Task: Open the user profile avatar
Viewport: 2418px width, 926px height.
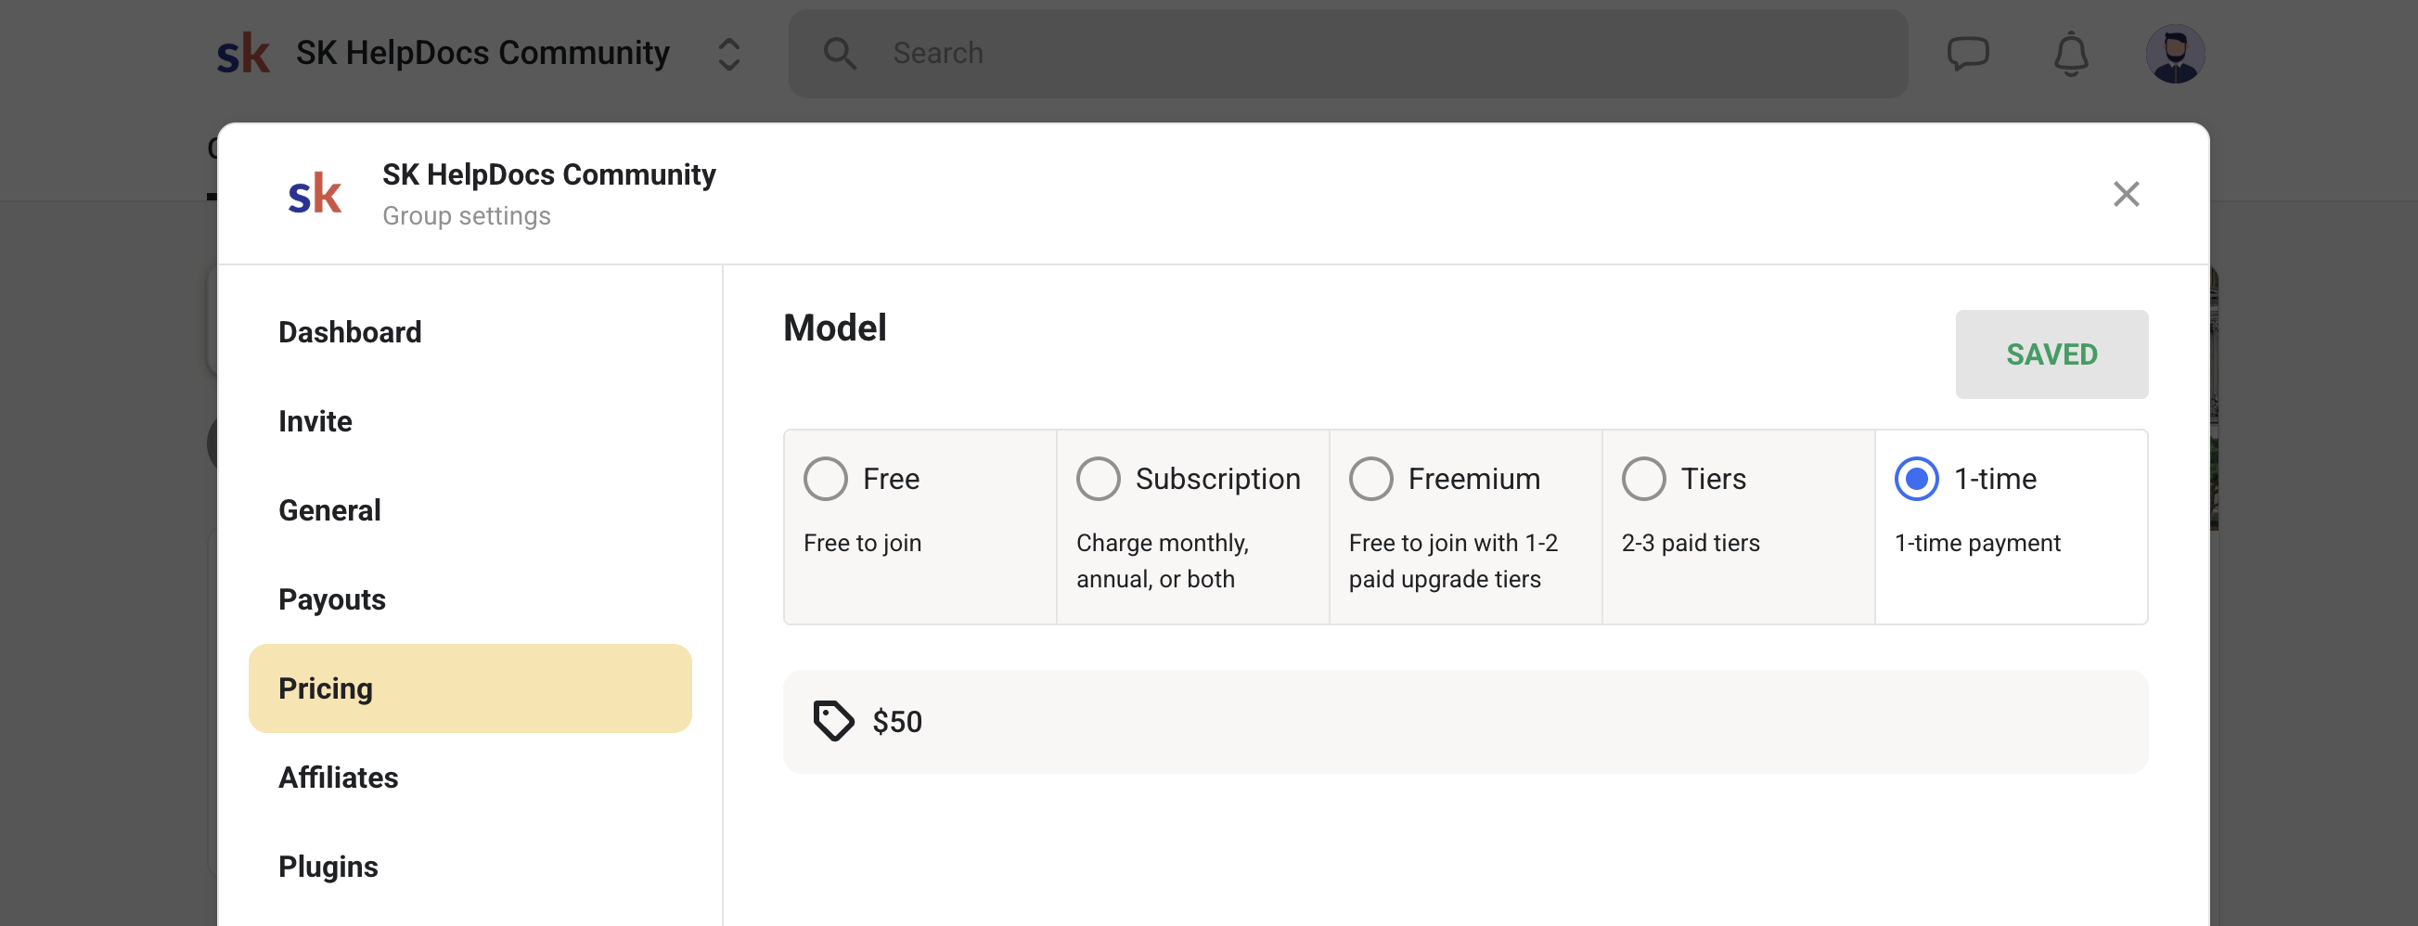Action: [2174, 54]
